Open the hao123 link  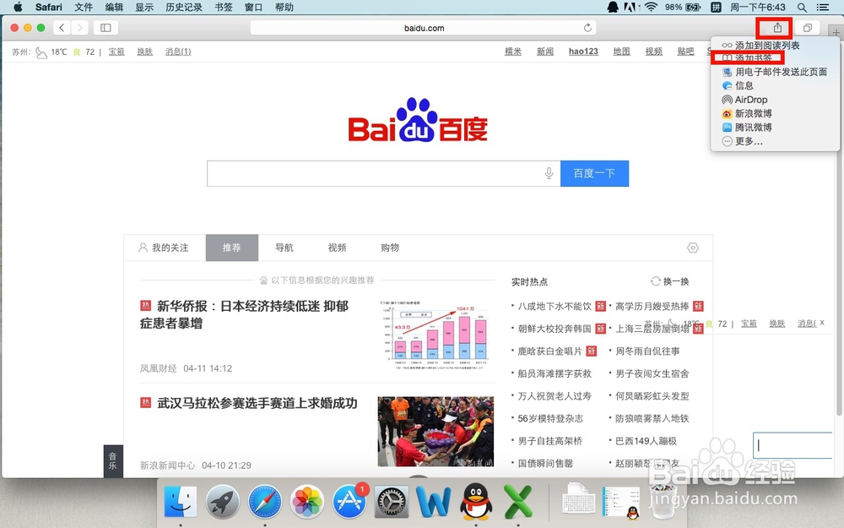(x=583, y=52)
